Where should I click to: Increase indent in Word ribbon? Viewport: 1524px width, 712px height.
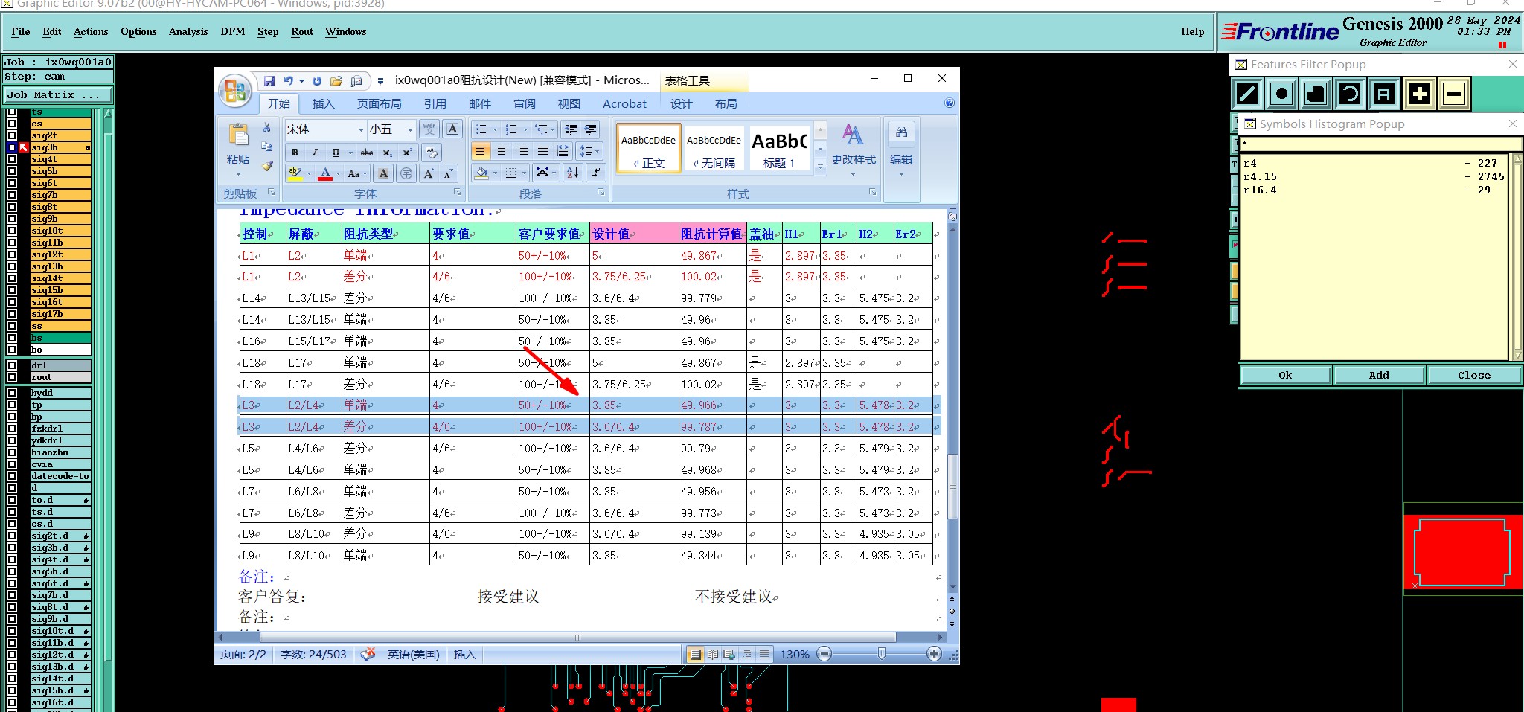point(591,129)
